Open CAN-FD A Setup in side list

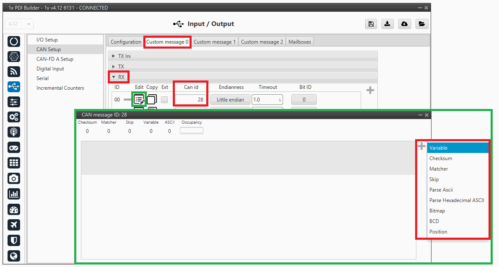coord(65,59)
